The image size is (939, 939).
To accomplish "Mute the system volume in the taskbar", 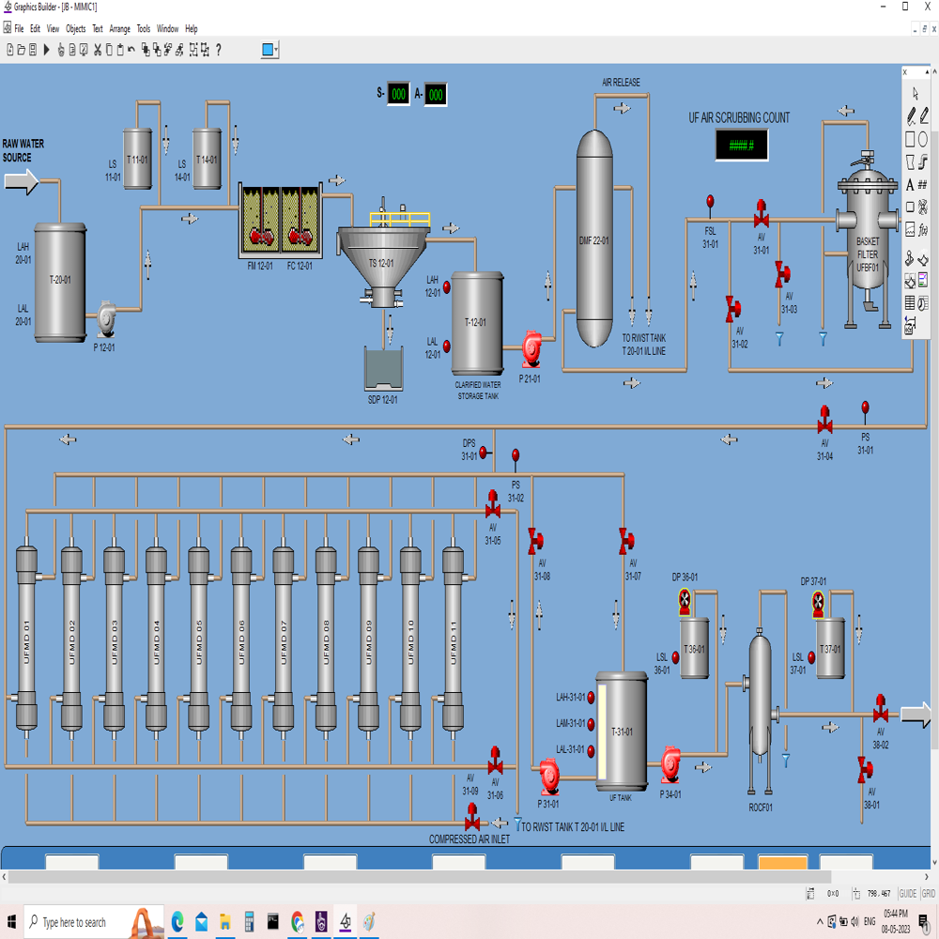I will pos(854,921).
